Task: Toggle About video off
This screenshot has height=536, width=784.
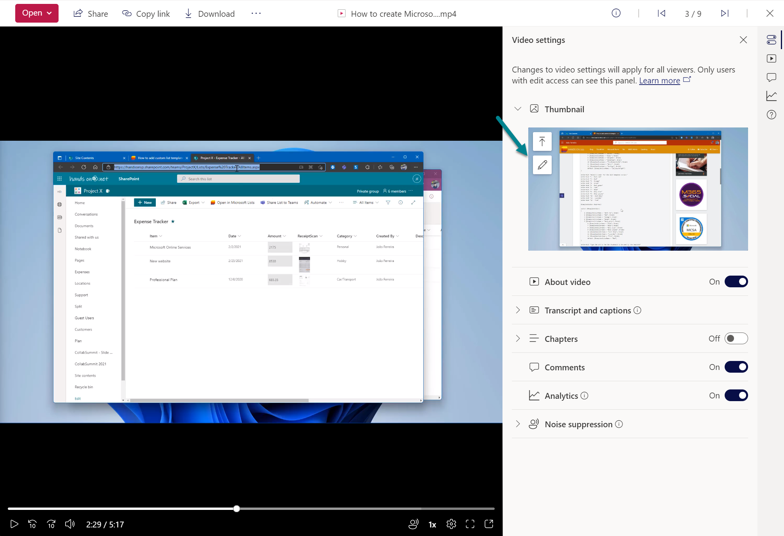Action: coord(736,281)
